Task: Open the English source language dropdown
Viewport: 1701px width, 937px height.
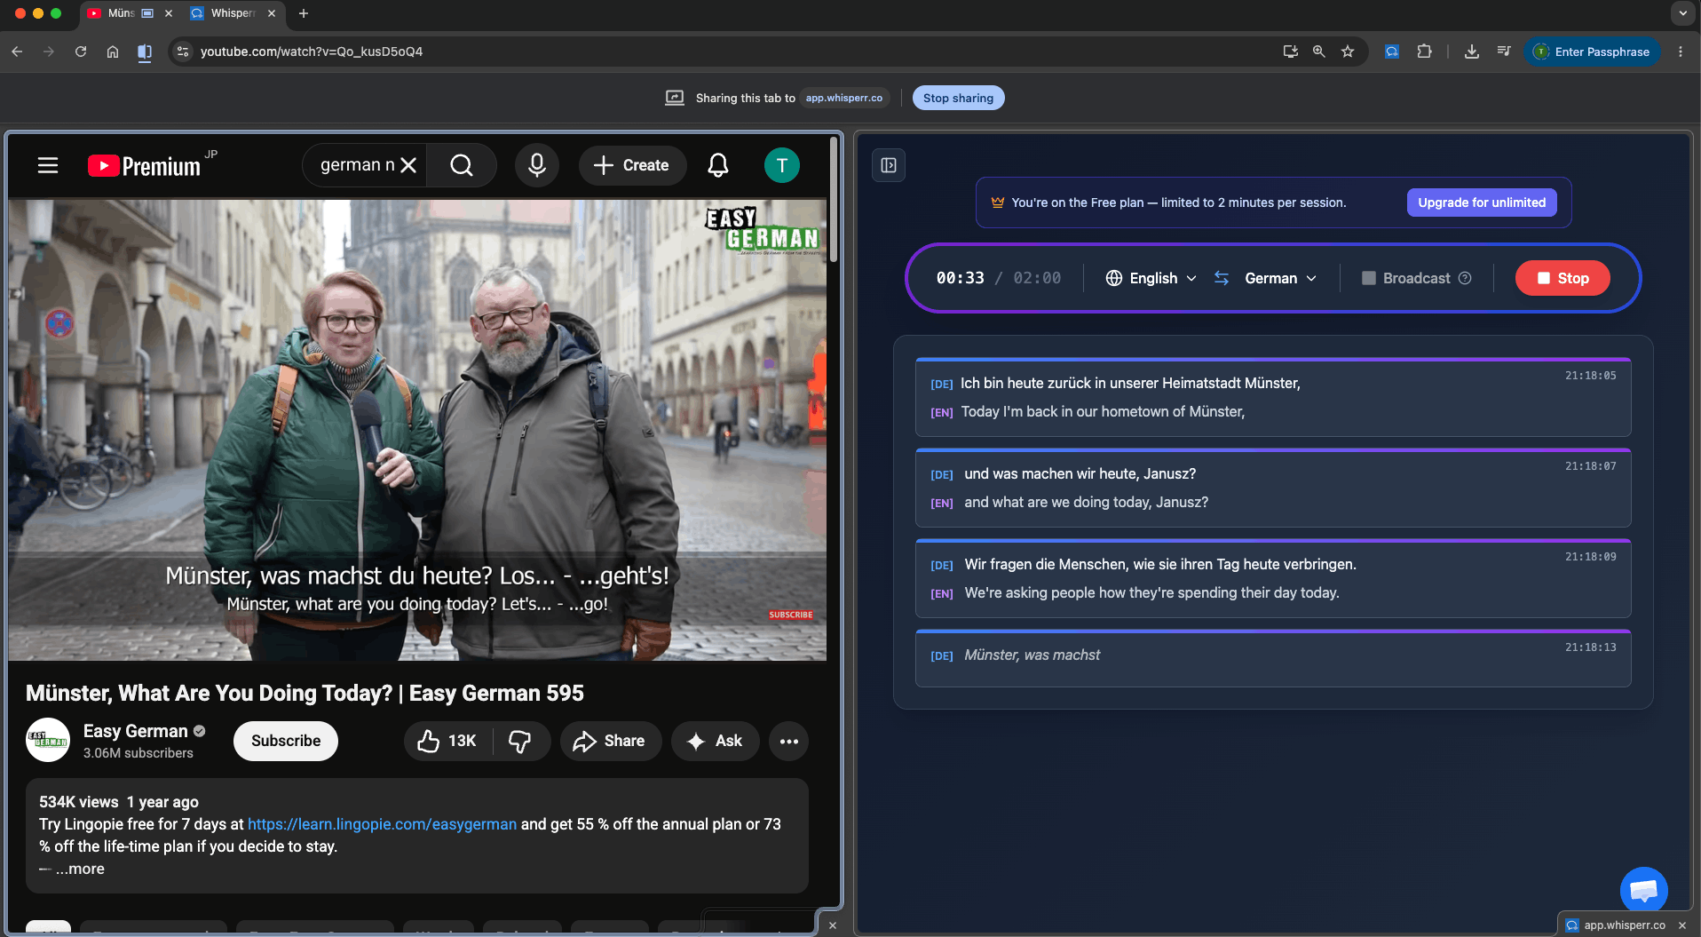Action: [1151, 278]
